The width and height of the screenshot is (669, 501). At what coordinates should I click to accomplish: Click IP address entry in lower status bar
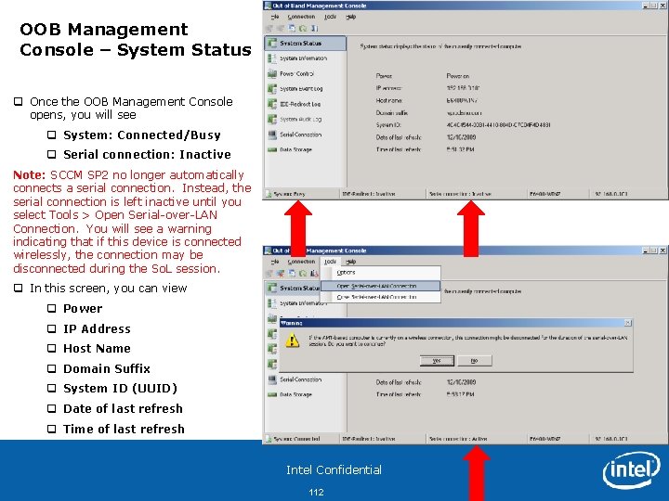[x=611, y=439]
